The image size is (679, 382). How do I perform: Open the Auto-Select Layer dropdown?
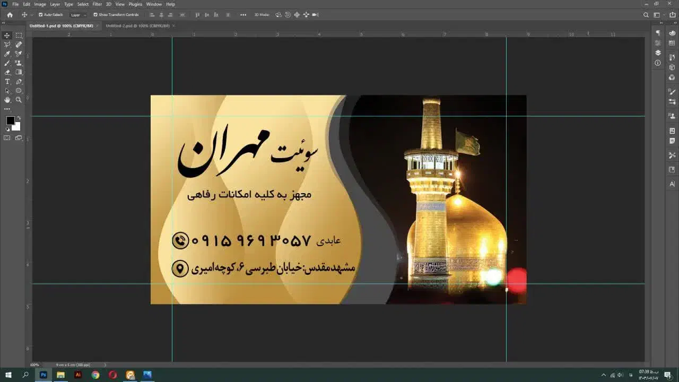click(79, 15)
